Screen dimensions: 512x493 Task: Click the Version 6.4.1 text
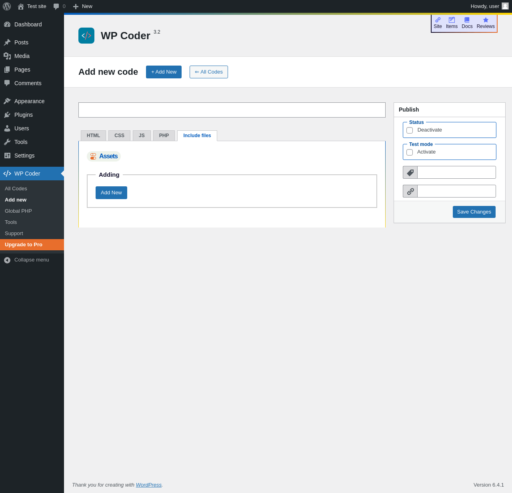tap(489, 485)
